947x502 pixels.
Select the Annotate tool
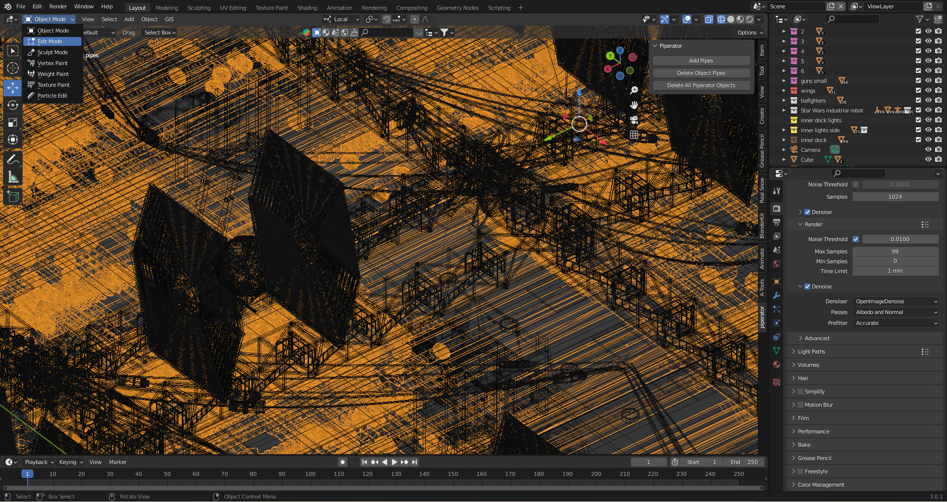click(13, 160)
